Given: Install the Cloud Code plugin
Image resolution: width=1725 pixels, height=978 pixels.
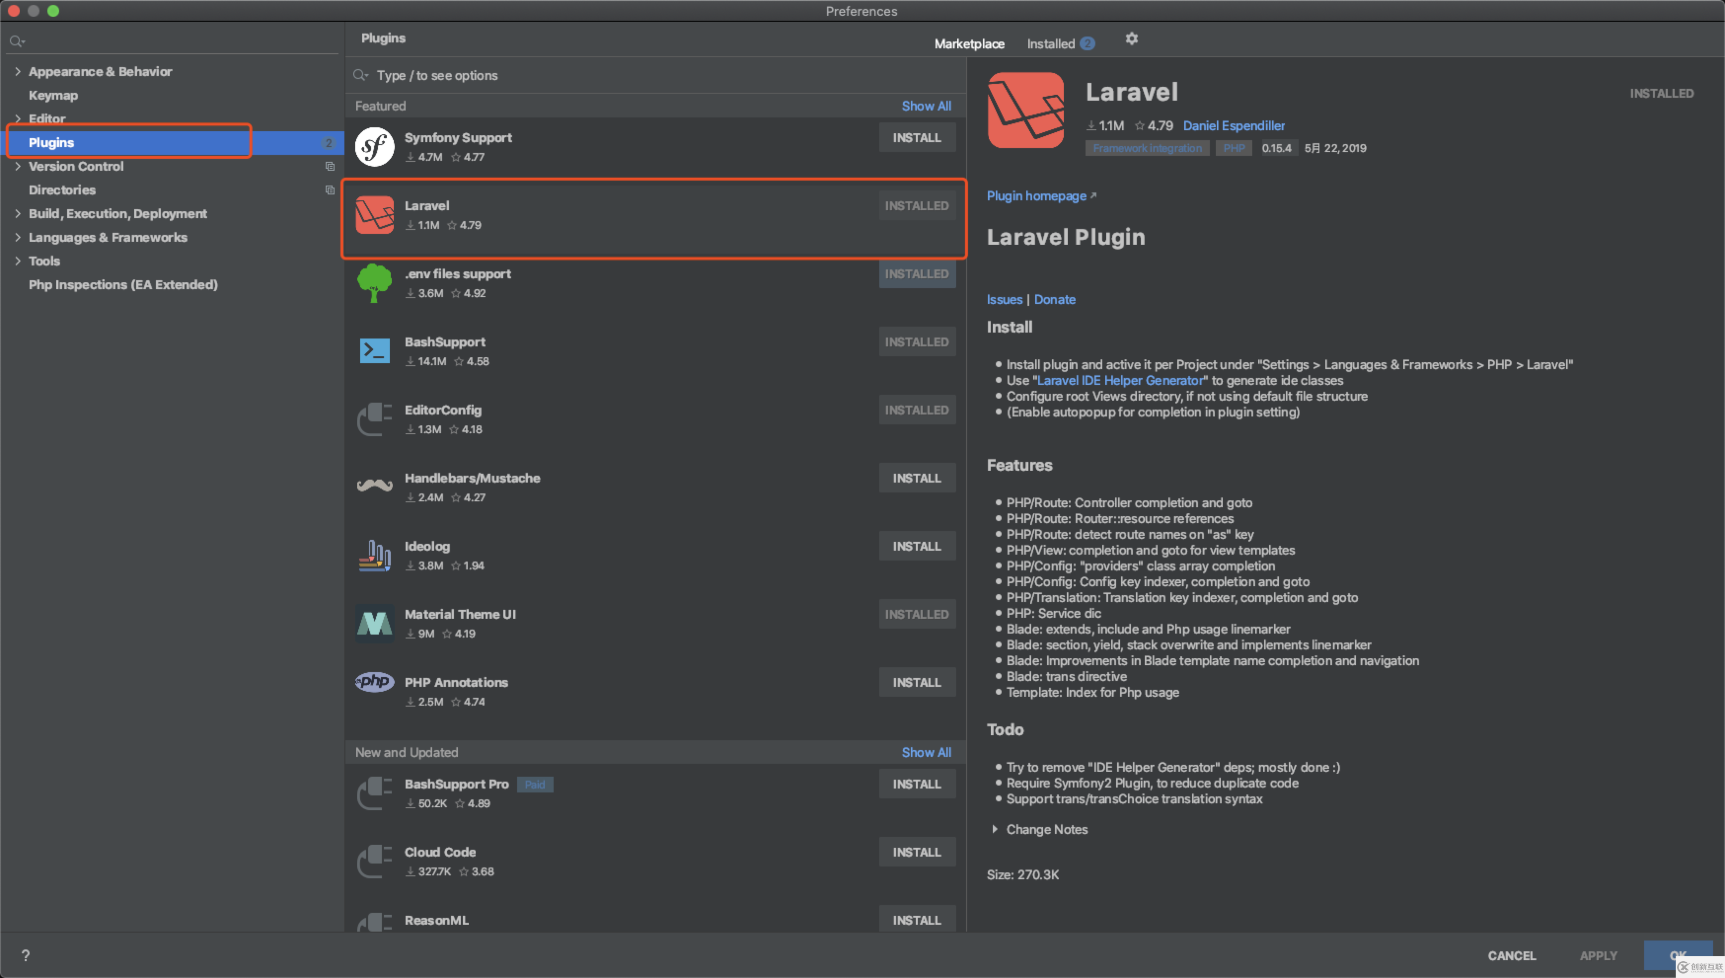Looking at the screenshot, I should [917, 852].
